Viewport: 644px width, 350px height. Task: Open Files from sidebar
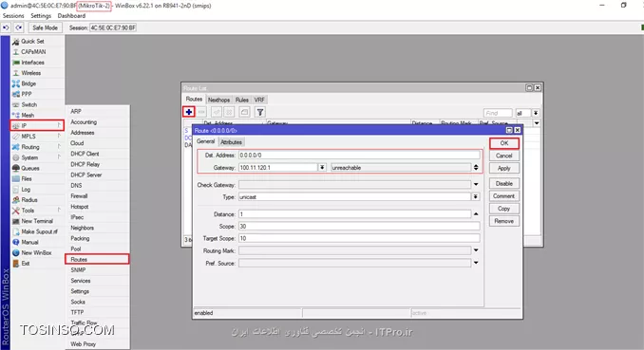[27, 179]
